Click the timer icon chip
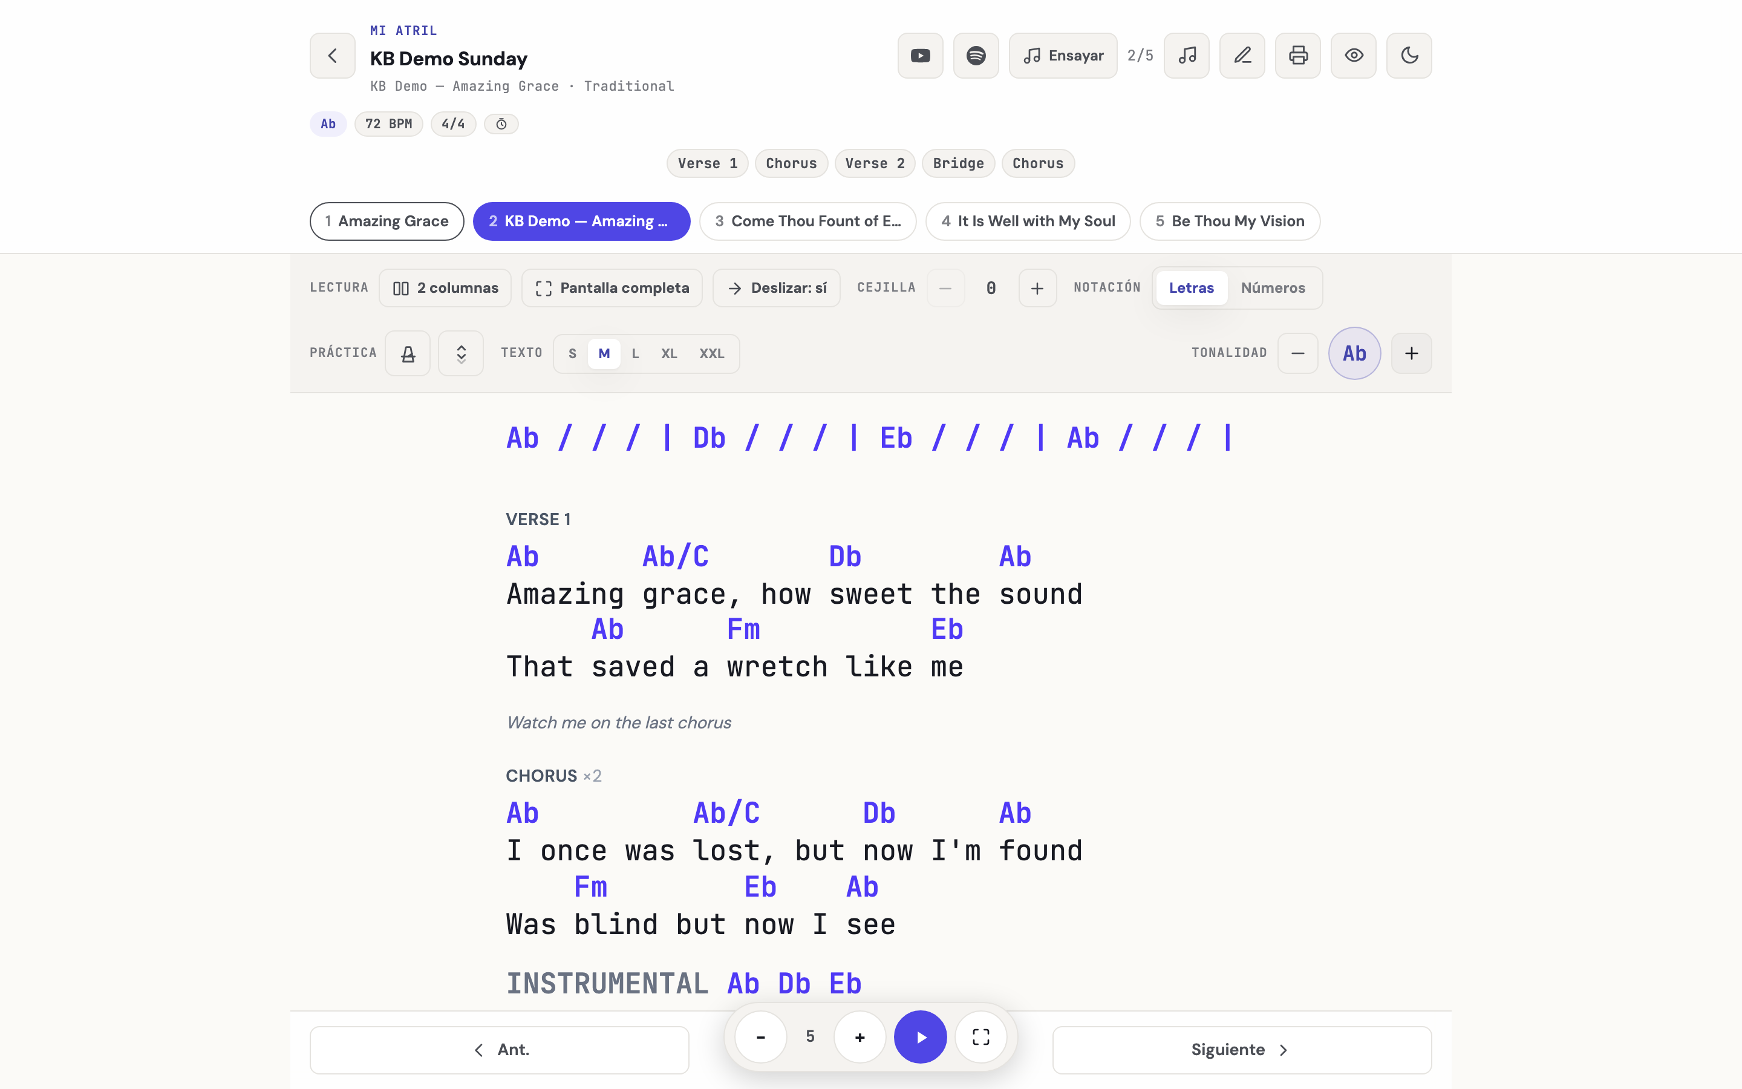 click(x=501, y=124)
